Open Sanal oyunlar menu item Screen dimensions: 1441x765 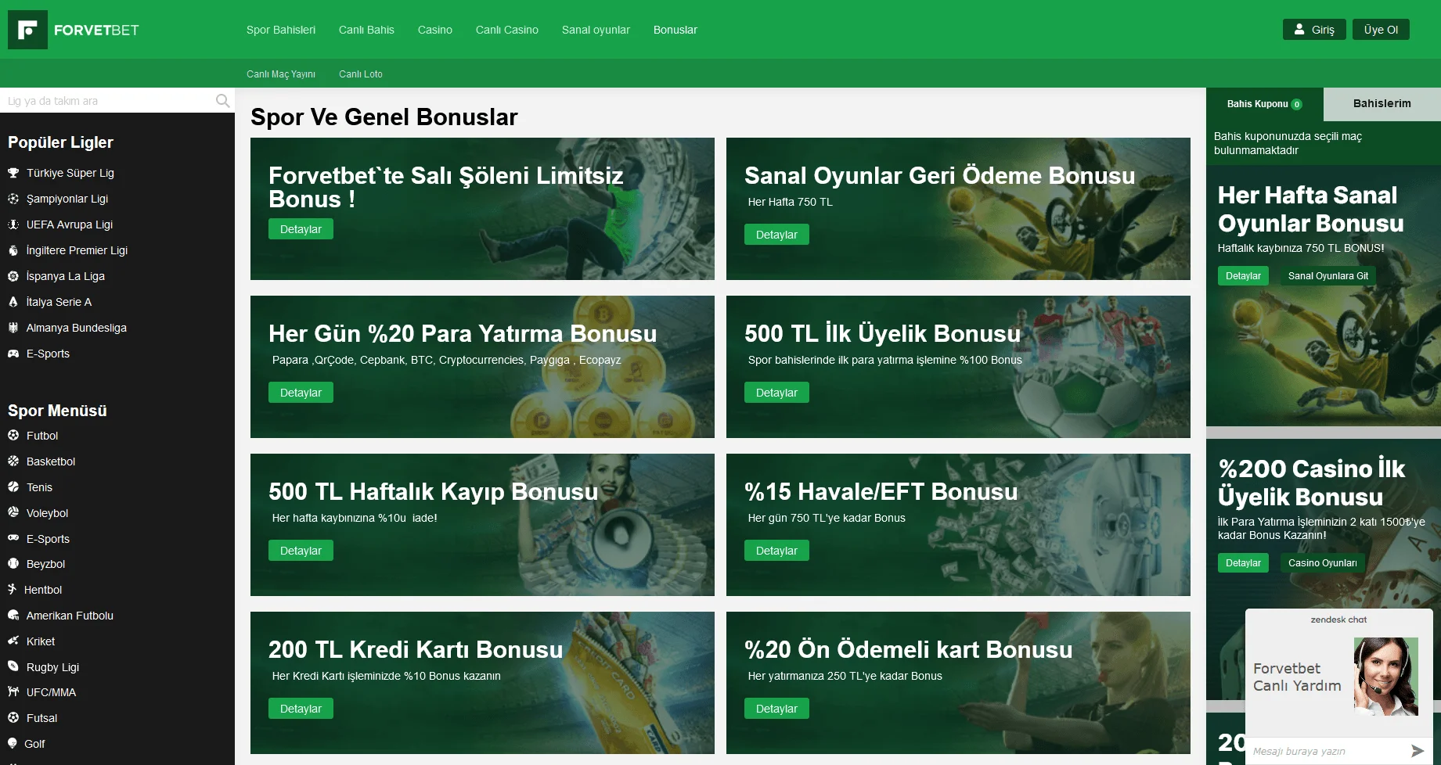pos(596,30)
